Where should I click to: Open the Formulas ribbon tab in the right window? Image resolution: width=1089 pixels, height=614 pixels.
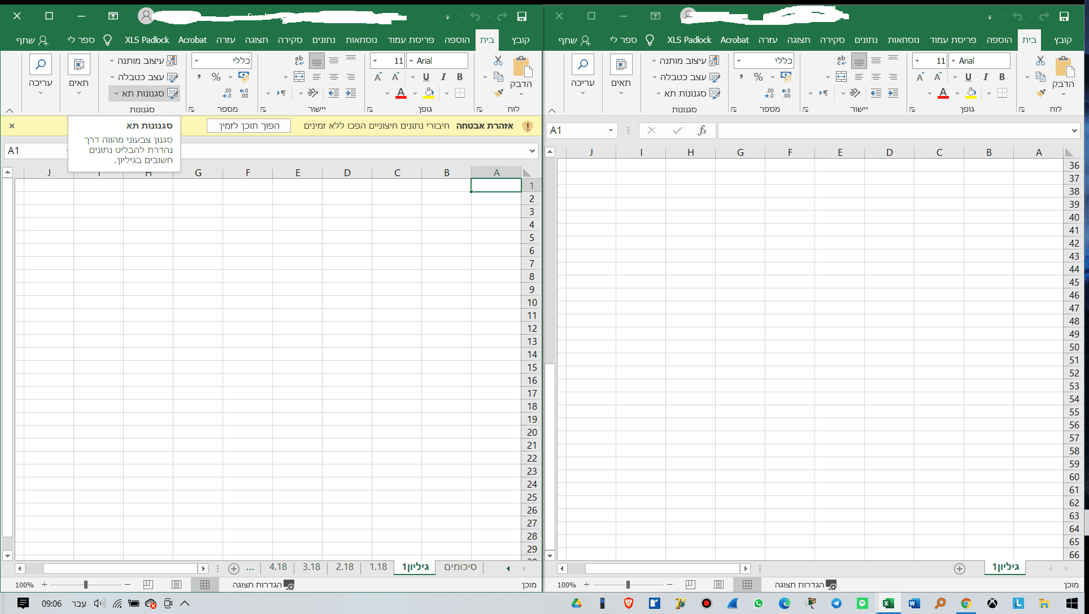tap(903, 40)
